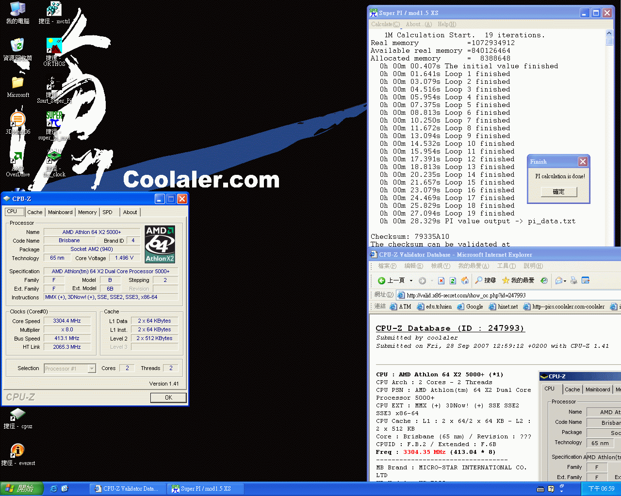Open About menu in Super PI
Viewport: 621px width, 496px height.
419,24
